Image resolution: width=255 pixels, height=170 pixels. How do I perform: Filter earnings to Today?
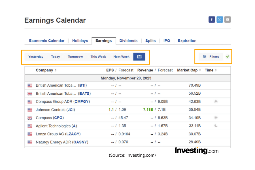[x=56, y=57]
